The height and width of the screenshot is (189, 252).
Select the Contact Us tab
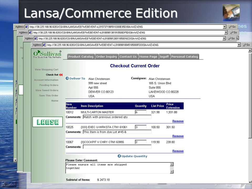[x=128, y=57]
